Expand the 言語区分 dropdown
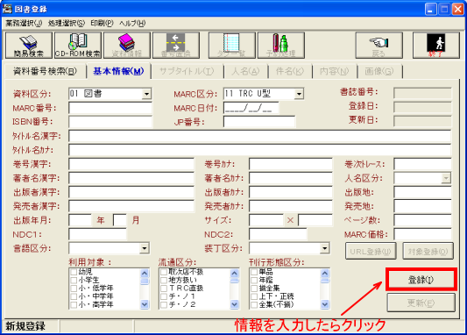The height and width of the screenshot is (335, 467). click(x=145, y=248)
